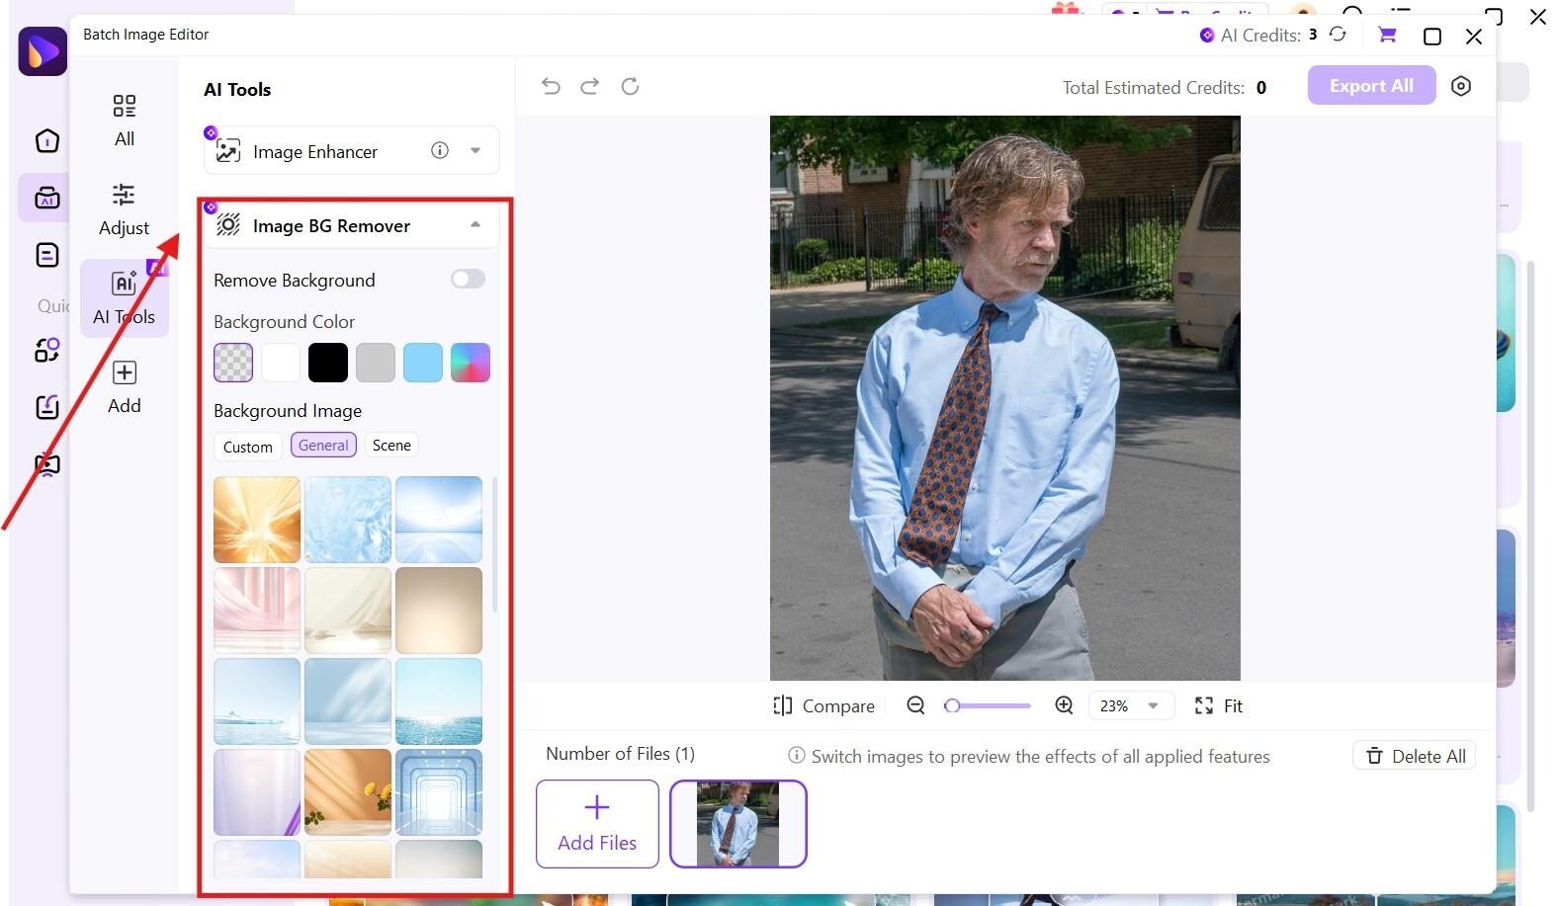
Task: Open the AI toolbox icon in main sidebar
Action: click(x=46, y=198)
